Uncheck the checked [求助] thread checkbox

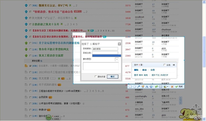point(30,66)
